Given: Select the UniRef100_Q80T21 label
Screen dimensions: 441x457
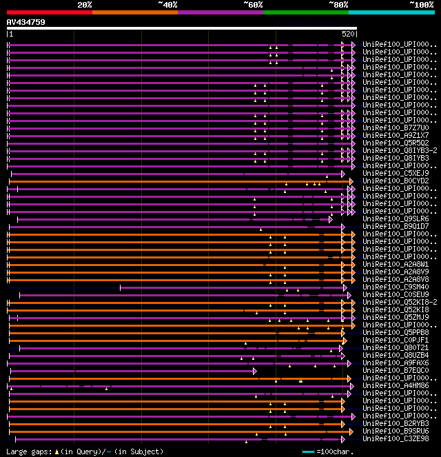Looking at the screenshot, I should click(x=396, y=347).
